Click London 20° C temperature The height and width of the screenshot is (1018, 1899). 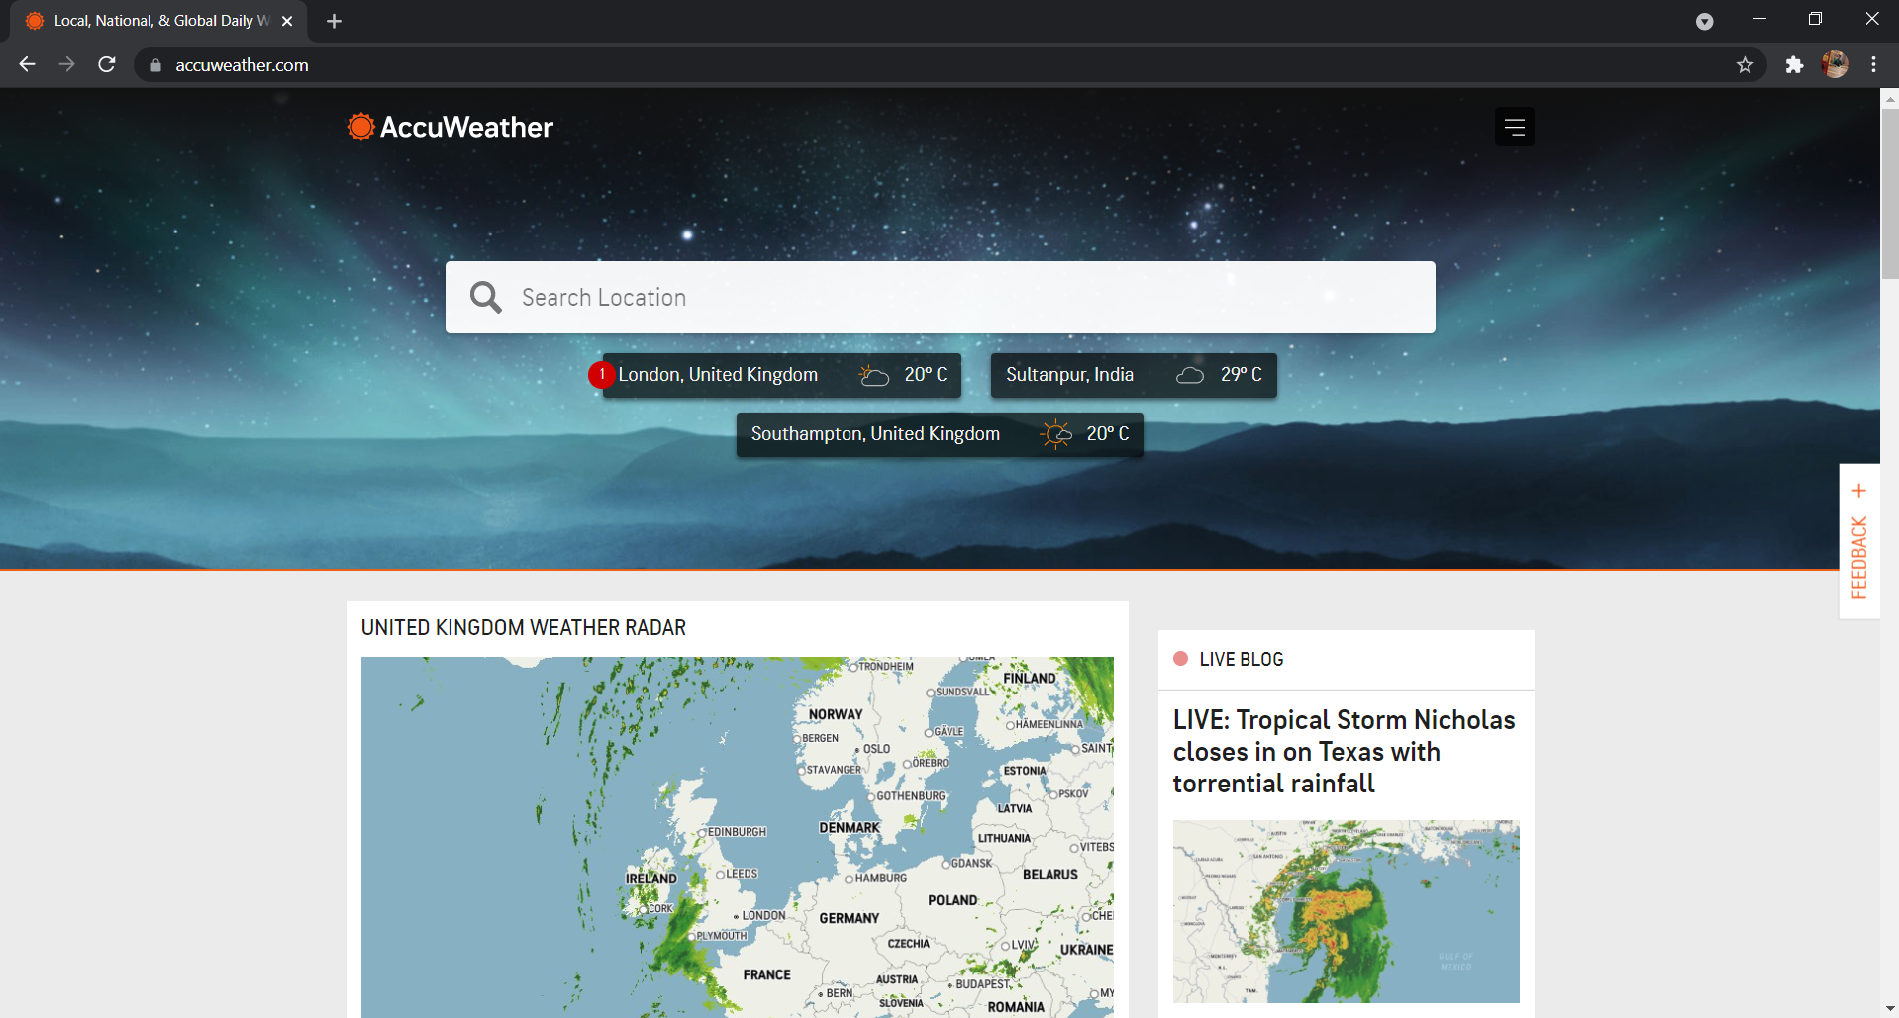pos(926,375)
